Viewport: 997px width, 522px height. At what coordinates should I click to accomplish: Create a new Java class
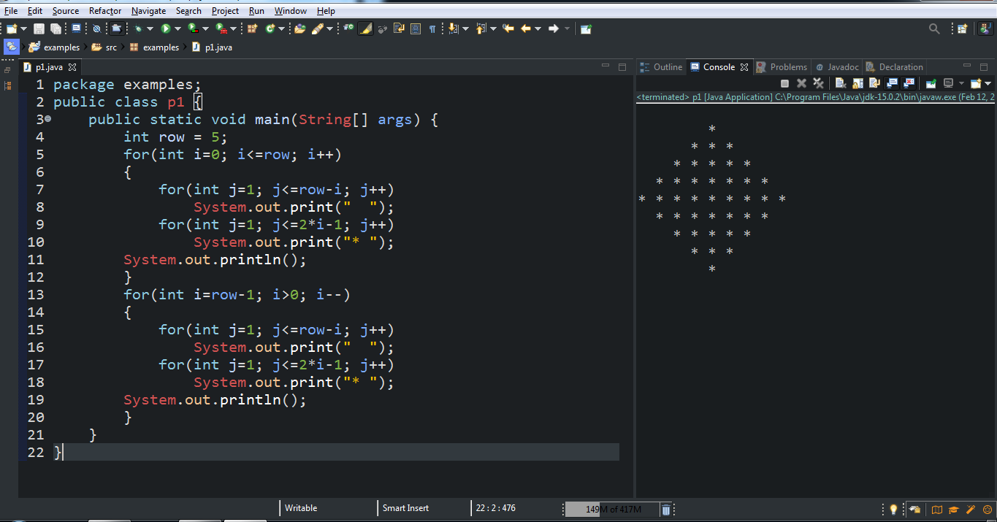pyautogui.click(x=270, y=28)
